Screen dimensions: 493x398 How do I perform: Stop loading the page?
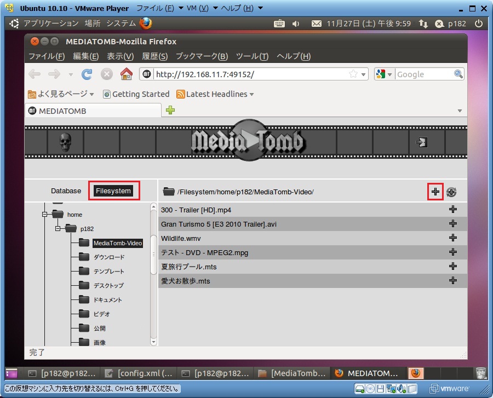coord(107,74)
